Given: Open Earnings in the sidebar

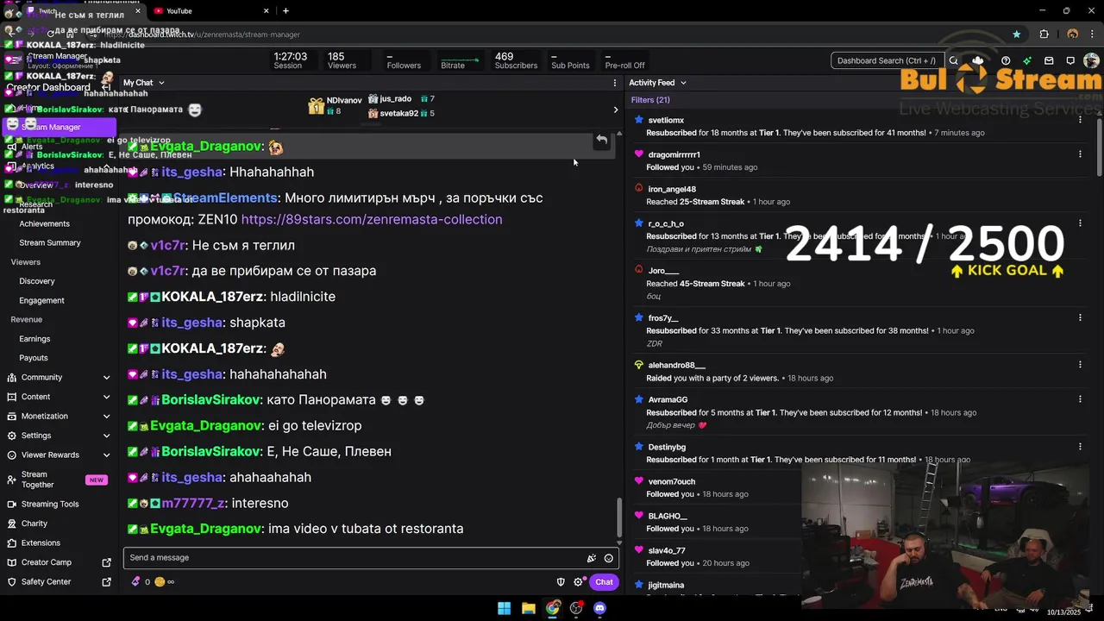Looking at the screenshot, I should (34, 339).
